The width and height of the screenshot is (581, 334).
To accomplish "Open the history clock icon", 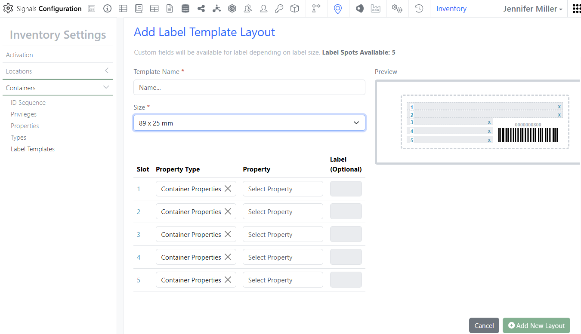I will (x=419, y=9).
